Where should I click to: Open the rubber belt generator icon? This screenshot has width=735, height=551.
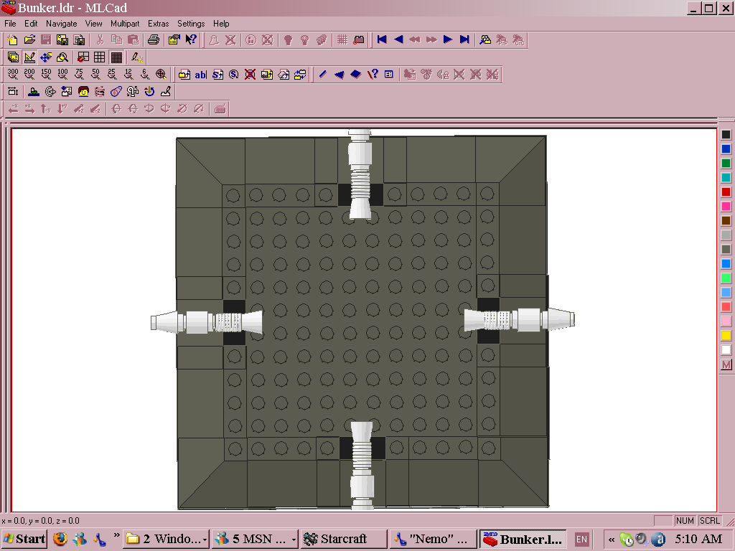[116, 91]
